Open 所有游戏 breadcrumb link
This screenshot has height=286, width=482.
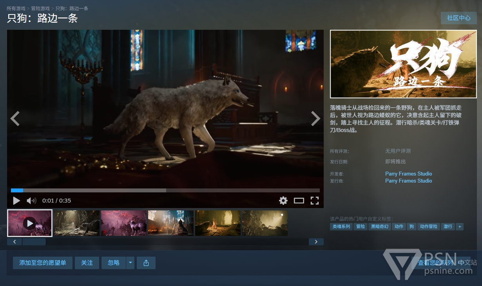pyautogui.click(x=16, y=9)
